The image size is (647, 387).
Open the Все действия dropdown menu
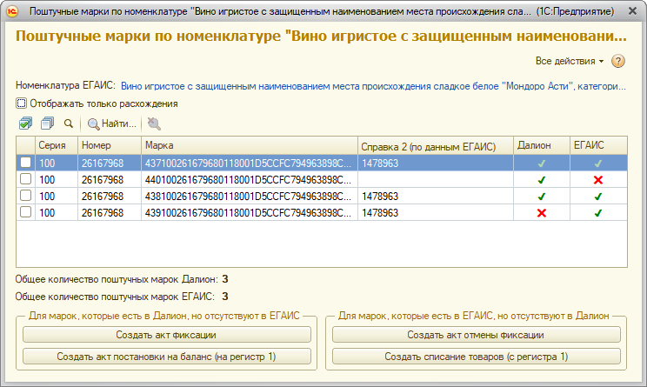[x=570, y=61]
